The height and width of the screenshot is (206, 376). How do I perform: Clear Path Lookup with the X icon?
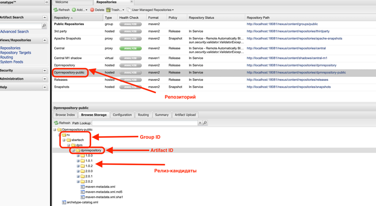point(200,123)
